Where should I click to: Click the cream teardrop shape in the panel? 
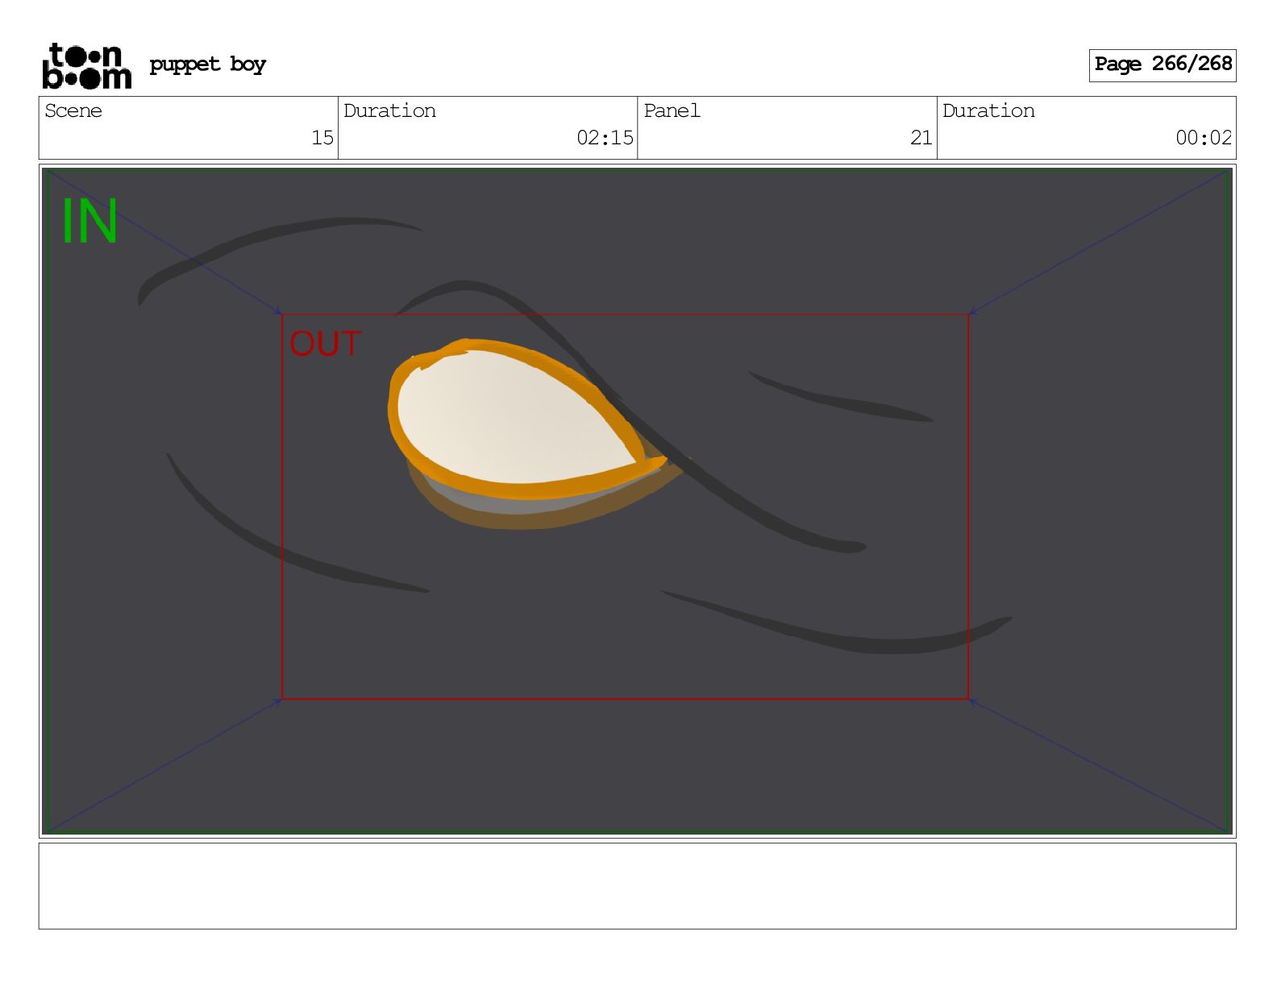click(516, 415)
